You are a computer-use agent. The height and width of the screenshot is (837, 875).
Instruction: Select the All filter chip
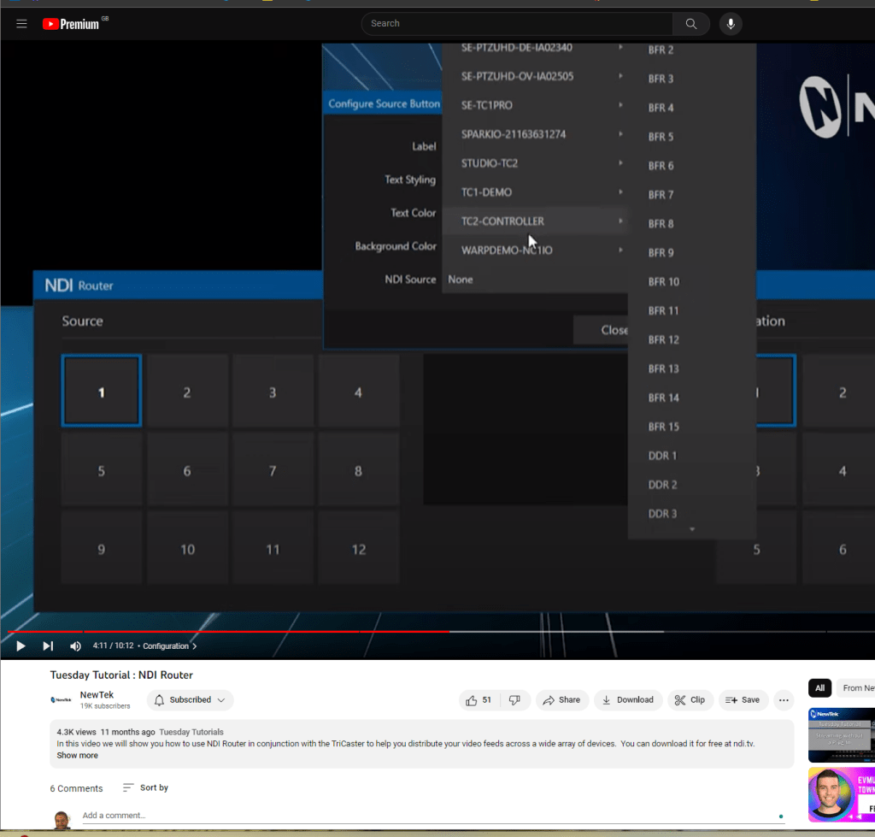[819, 688]
